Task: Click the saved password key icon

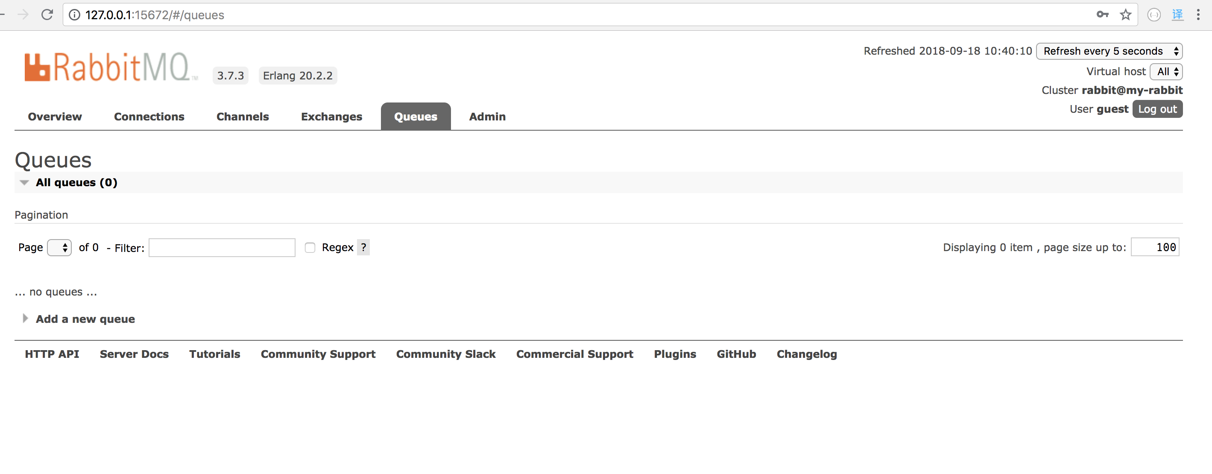Action: pyautogui.click(x=1102, y=15)
